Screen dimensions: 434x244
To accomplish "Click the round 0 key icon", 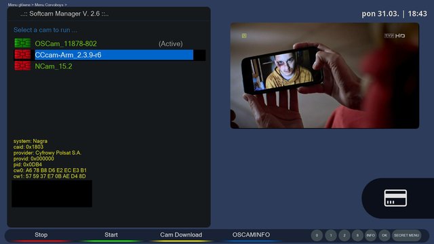I will (317, 235).
